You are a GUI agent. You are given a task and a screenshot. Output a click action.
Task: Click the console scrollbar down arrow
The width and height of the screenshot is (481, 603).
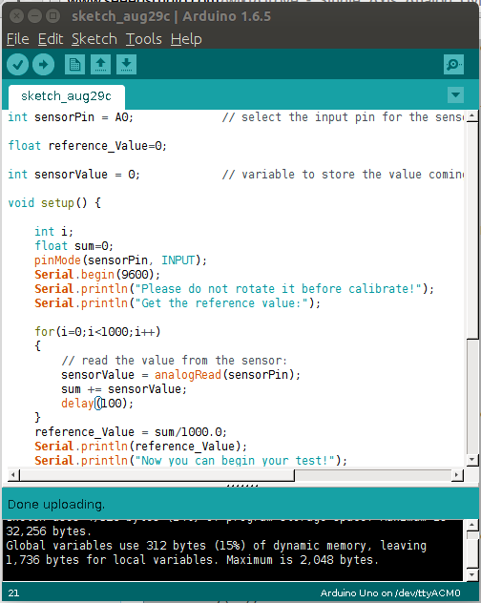[x=472, y=575]
